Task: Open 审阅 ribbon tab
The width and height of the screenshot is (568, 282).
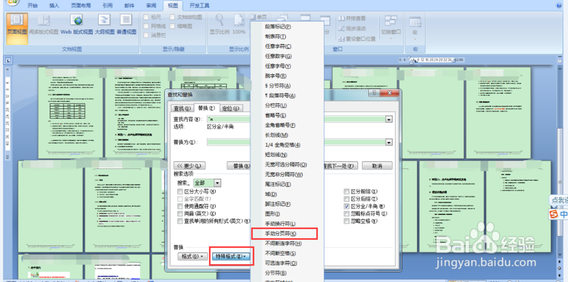Action: click(x=151, y=6)
